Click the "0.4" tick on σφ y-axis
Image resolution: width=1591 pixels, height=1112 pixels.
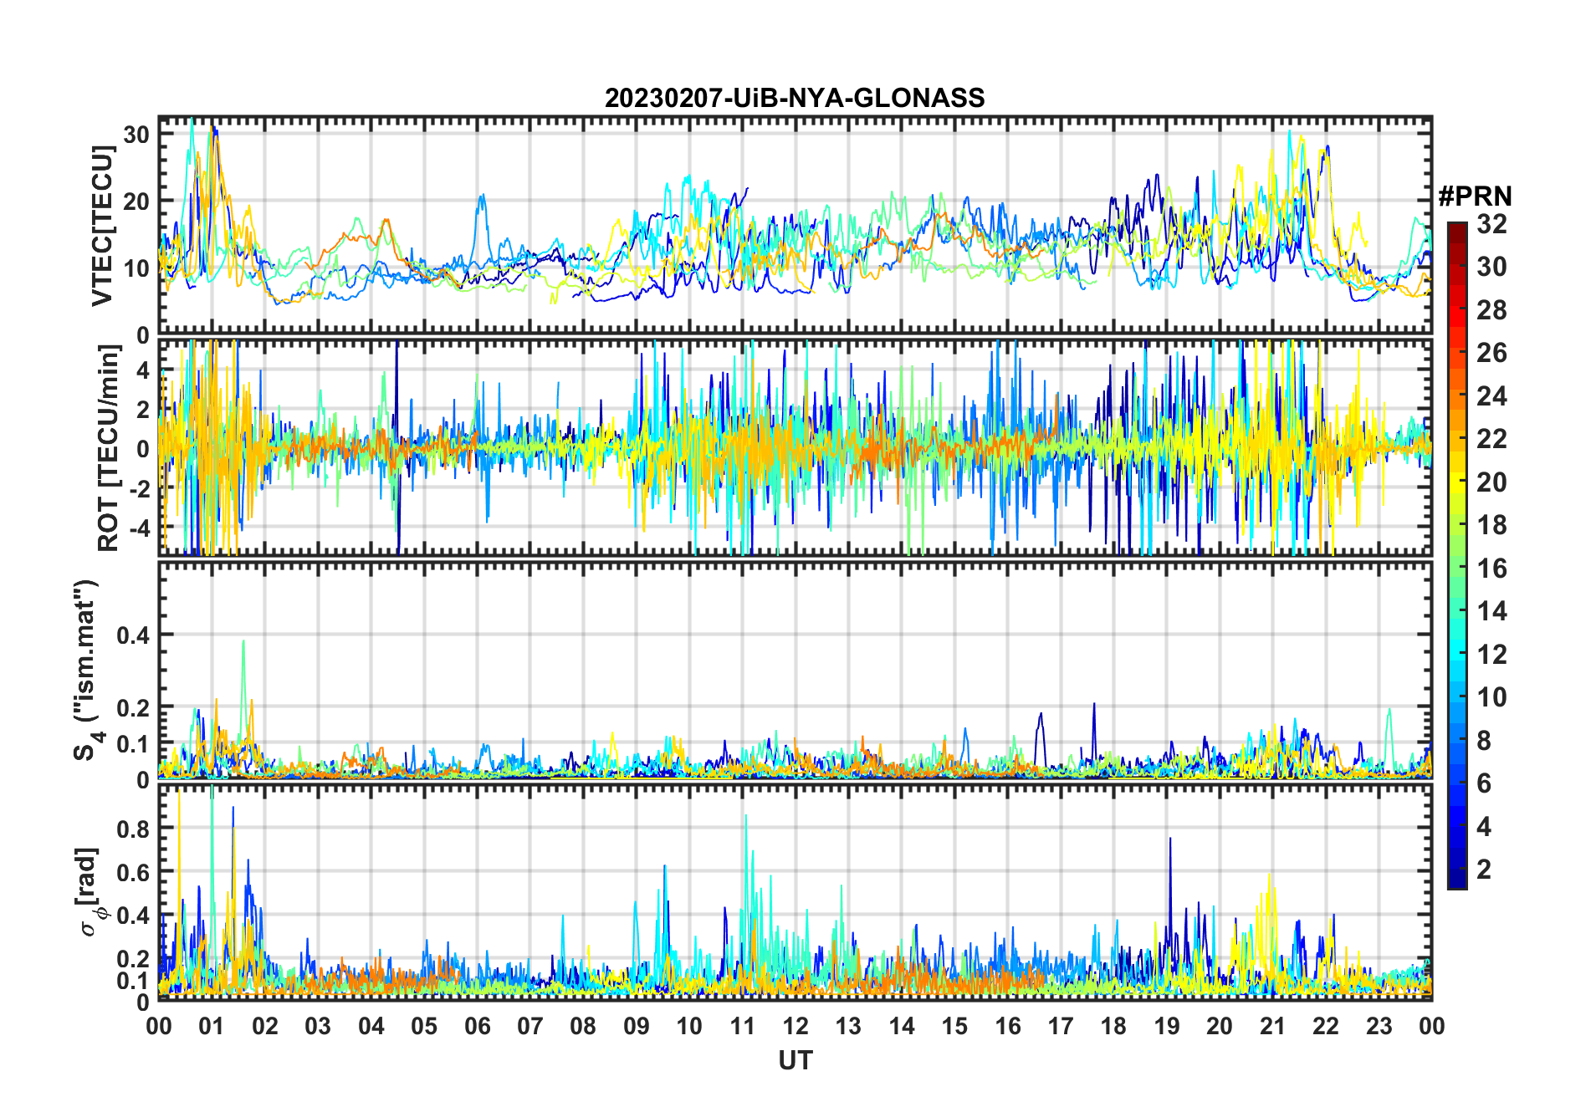pyautogui.click(x=133, y=916)
